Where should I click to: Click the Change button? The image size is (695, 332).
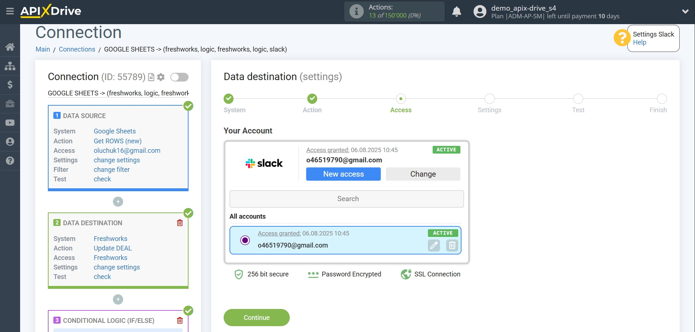[423, 174]
